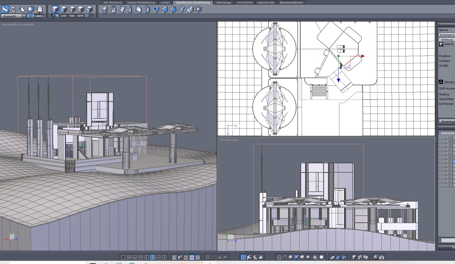Toggle visibility eye of first scene item
The height and width of the screenshot is (264, 455).
point(451,137)
